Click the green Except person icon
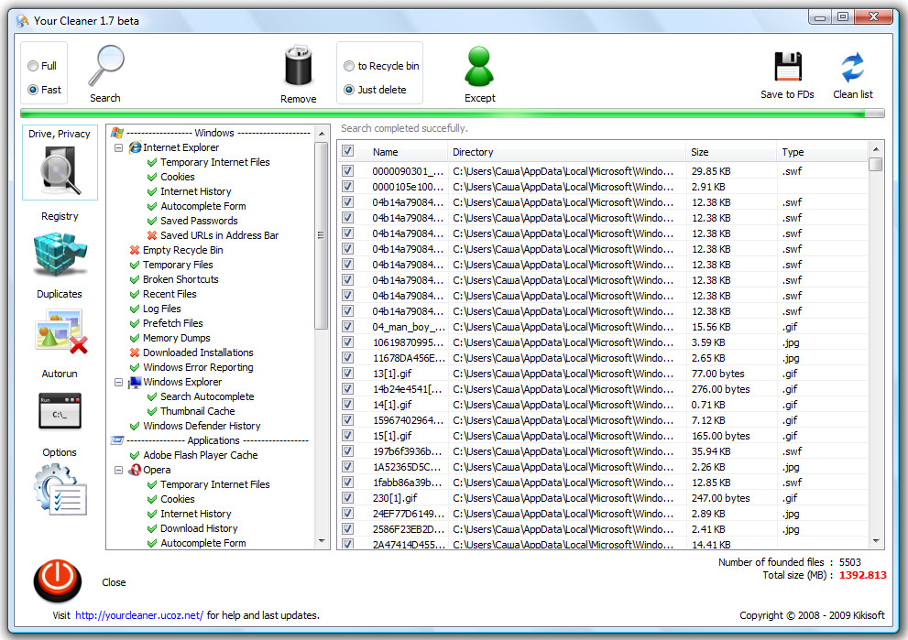The image size is (908, 640). point(479,67)
